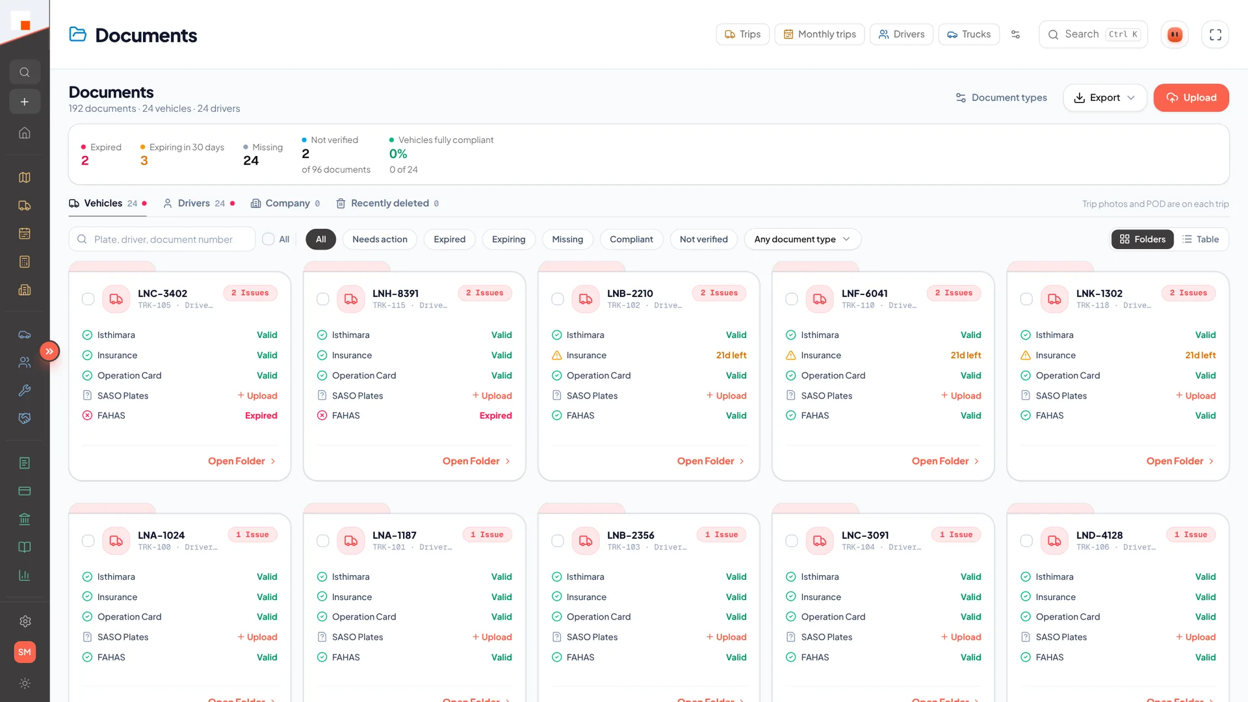Viewport: 1248px width, 702px height.
Task: Tick the select All checkbox
Action: tap(268, 239)
